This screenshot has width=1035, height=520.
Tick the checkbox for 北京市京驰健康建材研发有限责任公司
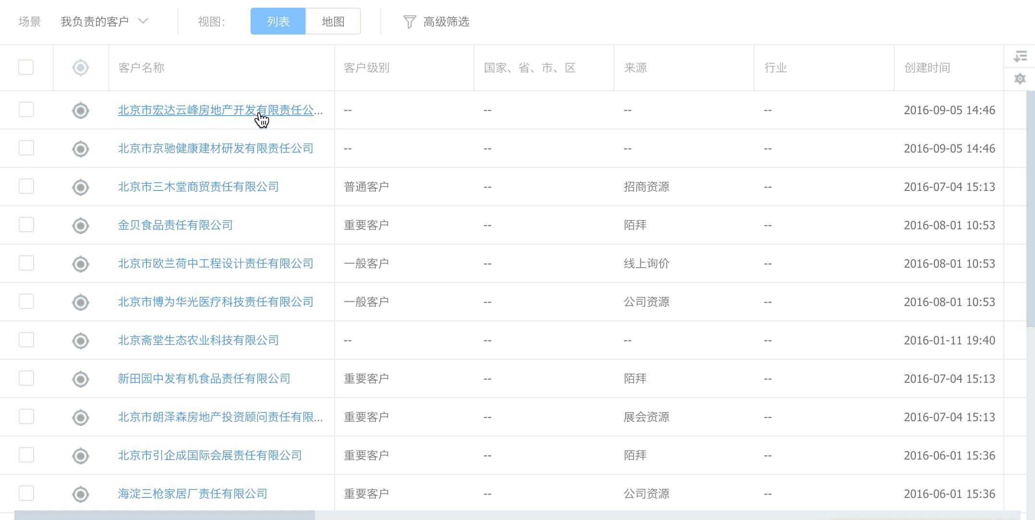pos(26,148)
